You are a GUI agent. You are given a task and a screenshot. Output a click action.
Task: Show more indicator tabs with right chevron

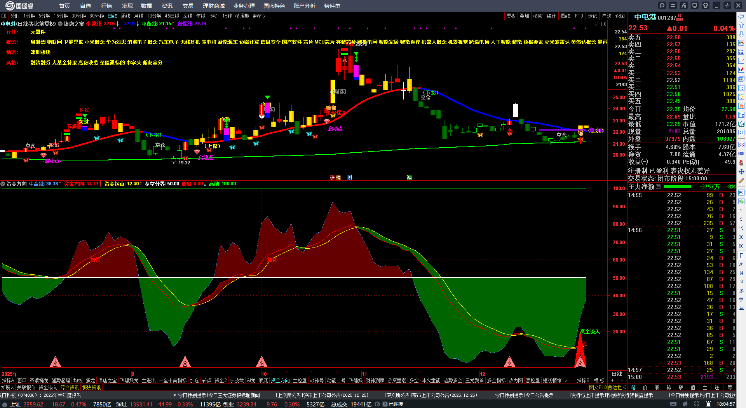tap(566, 380)
